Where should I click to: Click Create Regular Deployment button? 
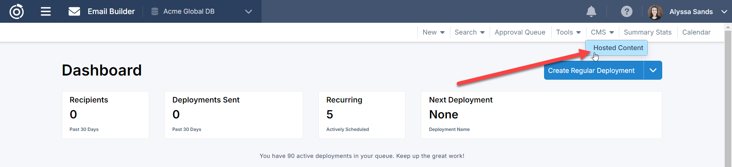click(x=591, y=71)
